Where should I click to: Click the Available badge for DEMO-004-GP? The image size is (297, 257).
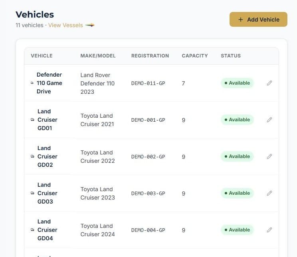coord(237,230)
